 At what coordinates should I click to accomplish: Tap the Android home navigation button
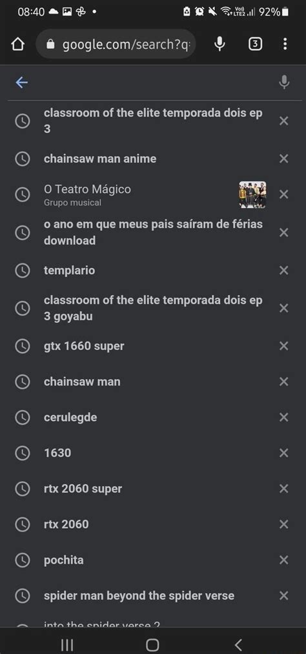(x=152, y=645)
